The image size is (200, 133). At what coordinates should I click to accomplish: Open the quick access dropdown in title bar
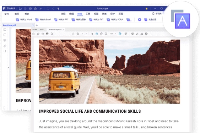coord(58,9)
